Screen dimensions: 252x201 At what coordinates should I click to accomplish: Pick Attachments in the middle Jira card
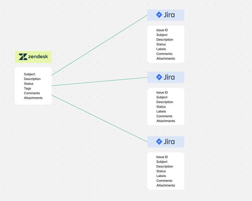(166, 121)
